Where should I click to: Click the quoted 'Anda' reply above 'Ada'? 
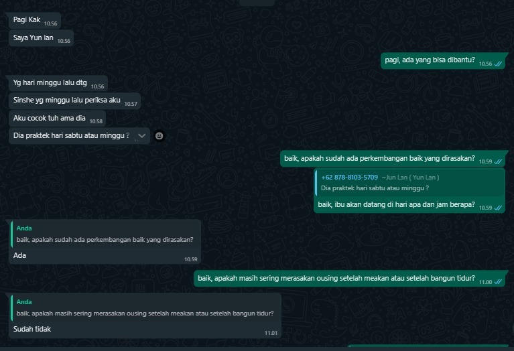click(x=105, y=234)
